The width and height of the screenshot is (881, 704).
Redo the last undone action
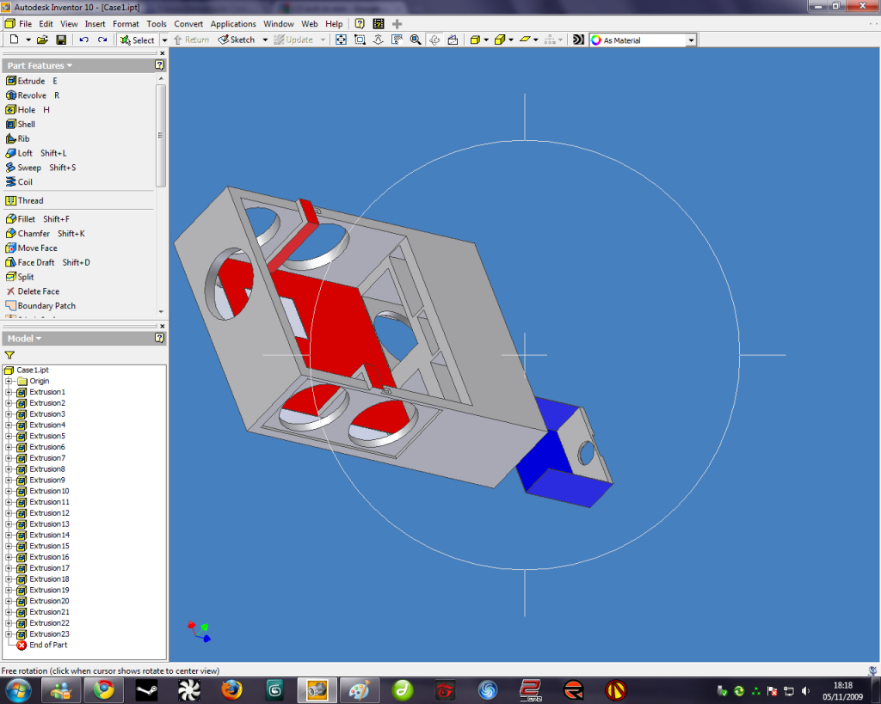[102, 40]
